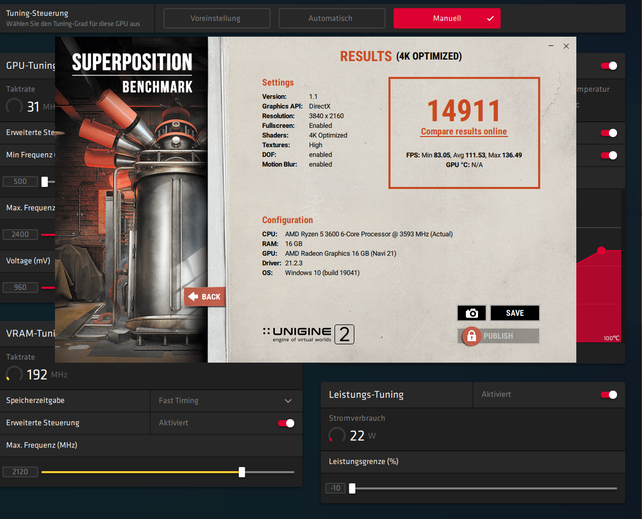Select the Manuell tuning mode
Screen dimensions: 642x519
(447, 18)
